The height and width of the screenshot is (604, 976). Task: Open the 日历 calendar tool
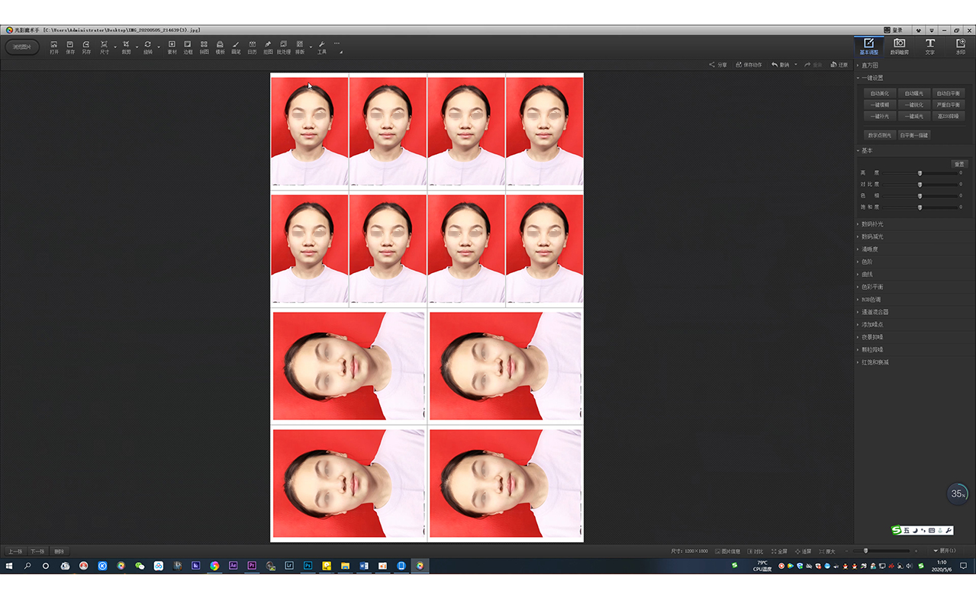[x=252, y=47]
